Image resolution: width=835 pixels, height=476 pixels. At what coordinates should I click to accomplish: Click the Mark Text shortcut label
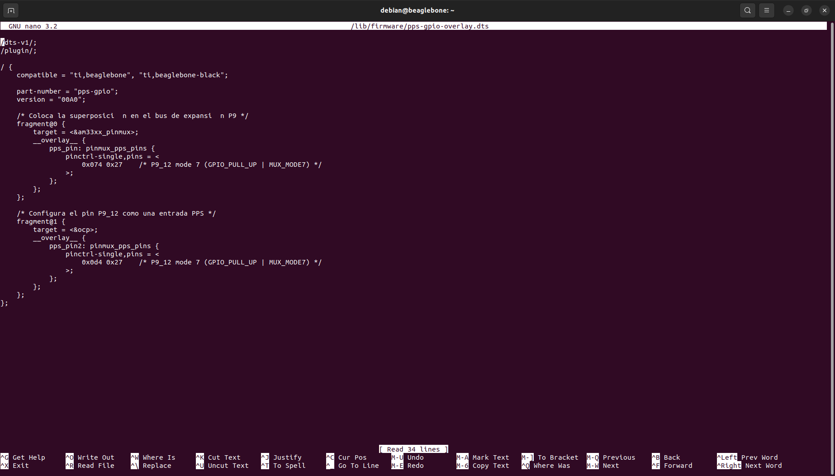[491, 457]
